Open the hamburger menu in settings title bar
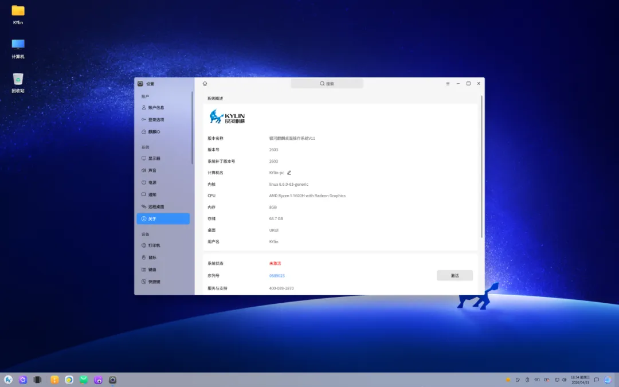This screenshot has width=619, height=387. pos(448,84)
